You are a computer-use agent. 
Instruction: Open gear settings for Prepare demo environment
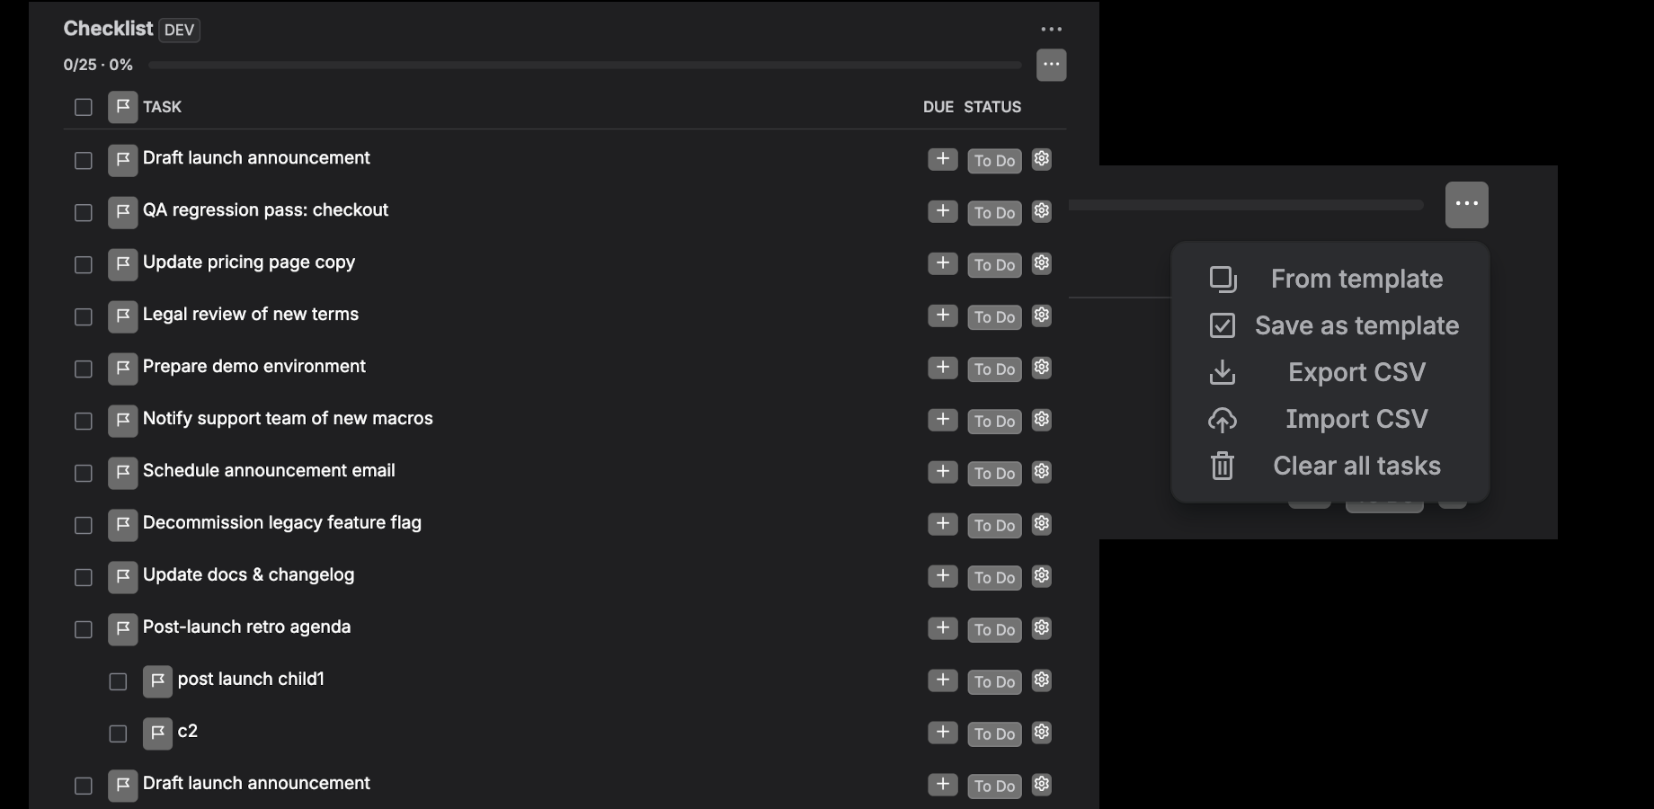(x=1041, y=368)
